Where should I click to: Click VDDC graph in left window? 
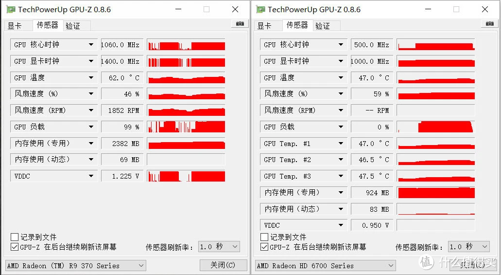coord(186,176)
